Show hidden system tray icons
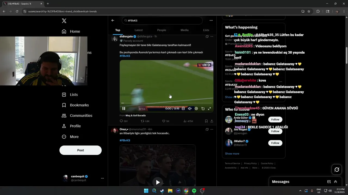Viewport: 348px width, 195px height. pyautogui.click(x=300, y=191)
